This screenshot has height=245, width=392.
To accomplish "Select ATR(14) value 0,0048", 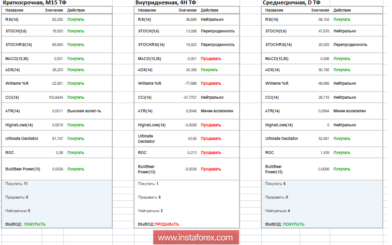I will pos(191,111).
